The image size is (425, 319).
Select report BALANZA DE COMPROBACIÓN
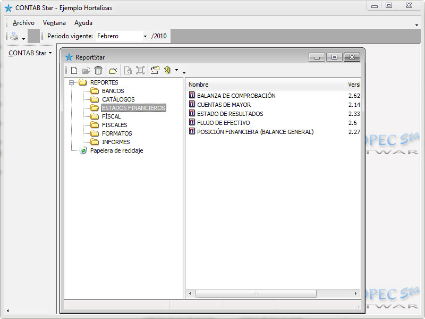(x=236, y=96)
